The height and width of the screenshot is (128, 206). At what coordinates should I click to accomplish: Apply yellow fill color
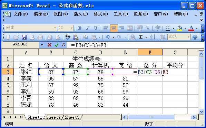pyautogui.click(x=179, y=28)
